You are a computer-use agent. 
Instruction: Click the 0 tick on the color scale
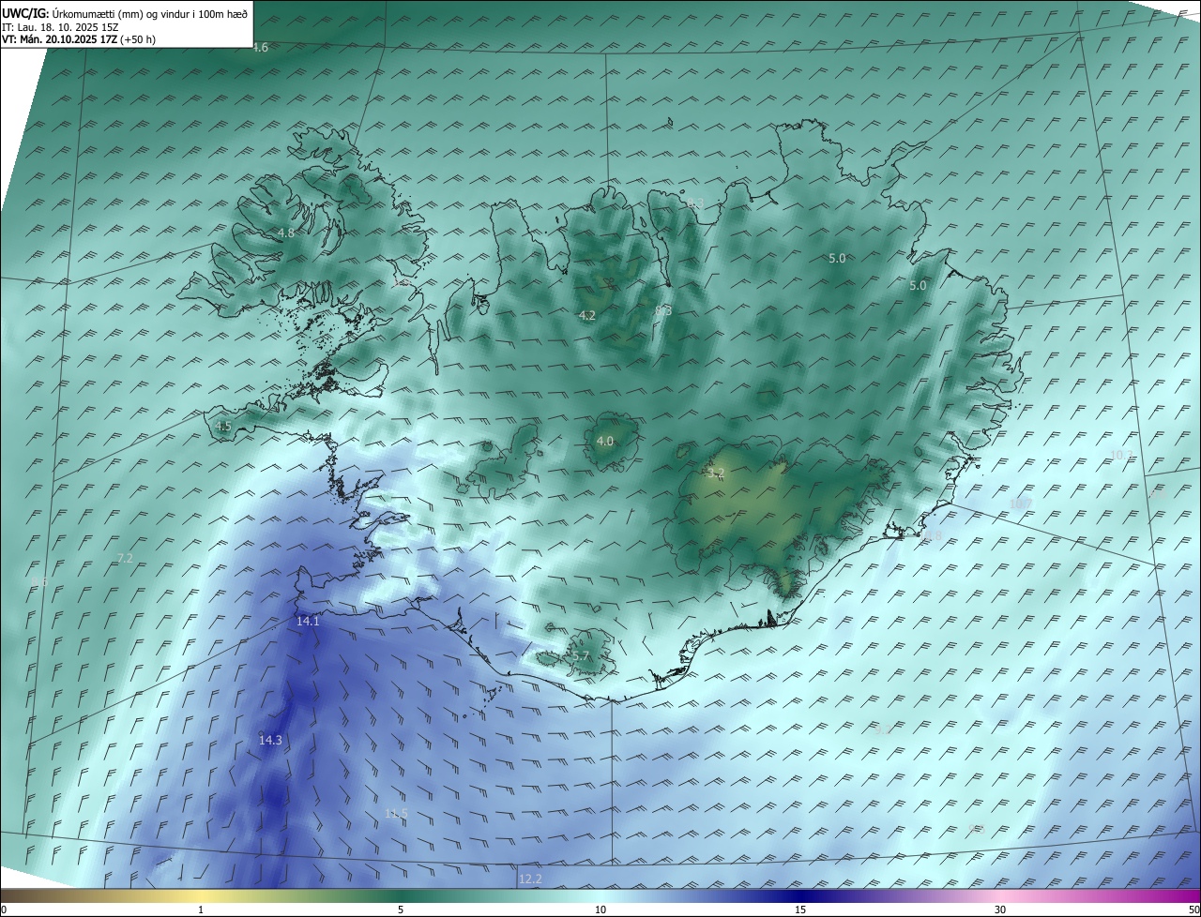click(x=4, y=910)
